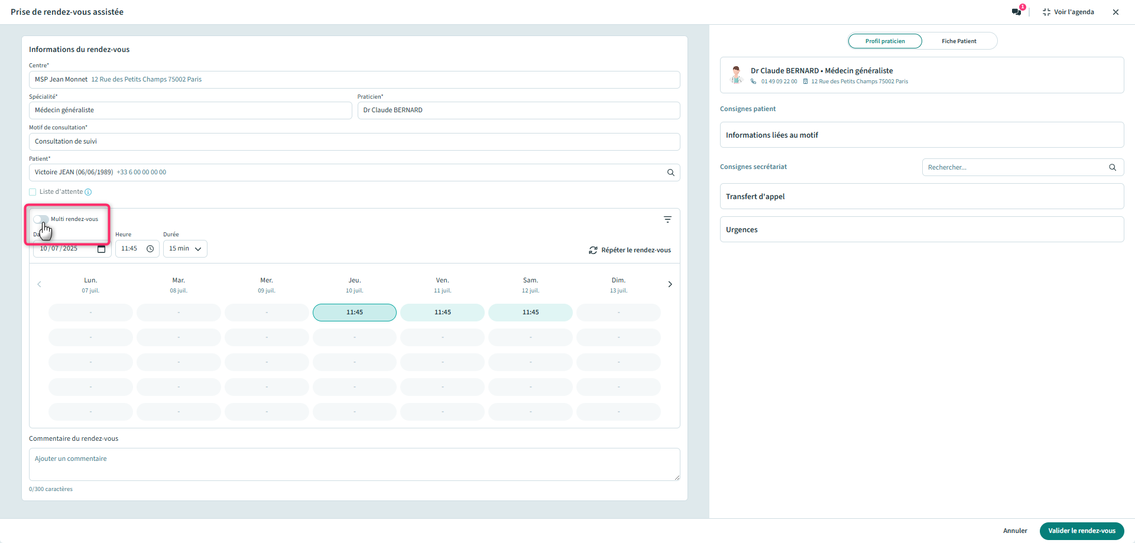Click the patient search magnifier icon
This screenshot has width=1135, height=543.
[x=670, y=173]
